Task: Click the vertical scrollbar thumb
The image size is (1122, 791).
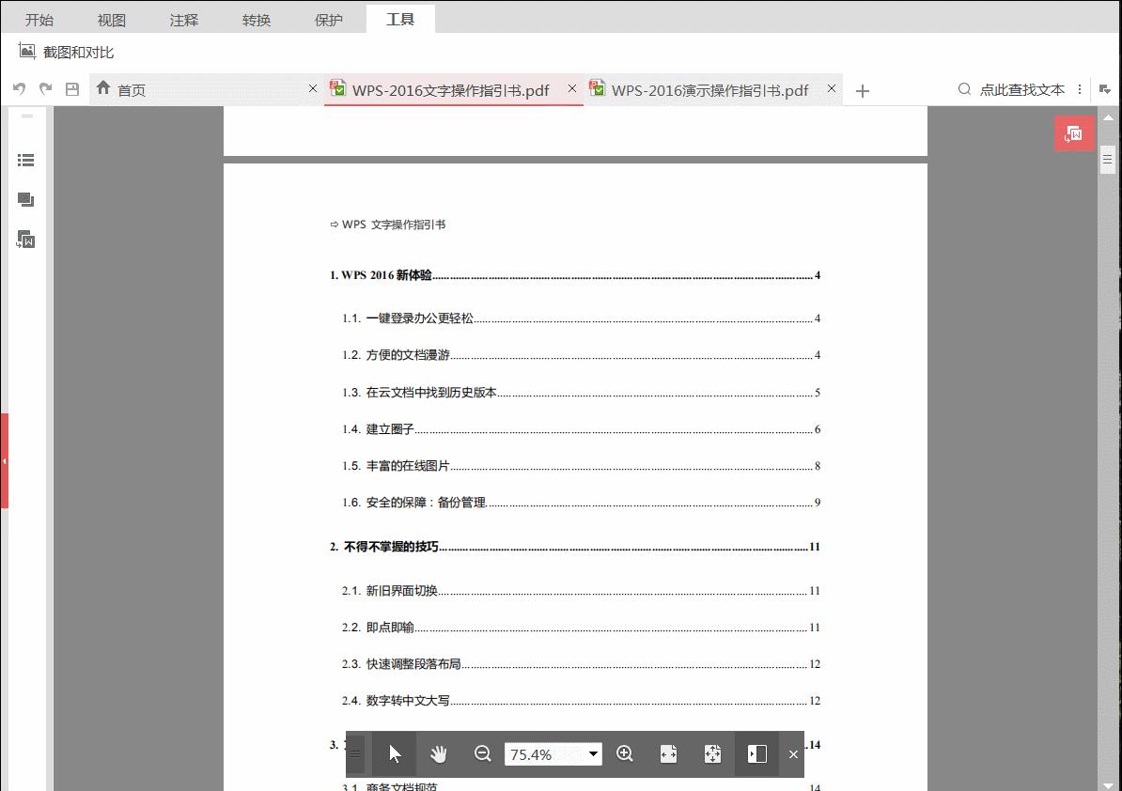Action: pyautogui.click(x=1107, y=160)
